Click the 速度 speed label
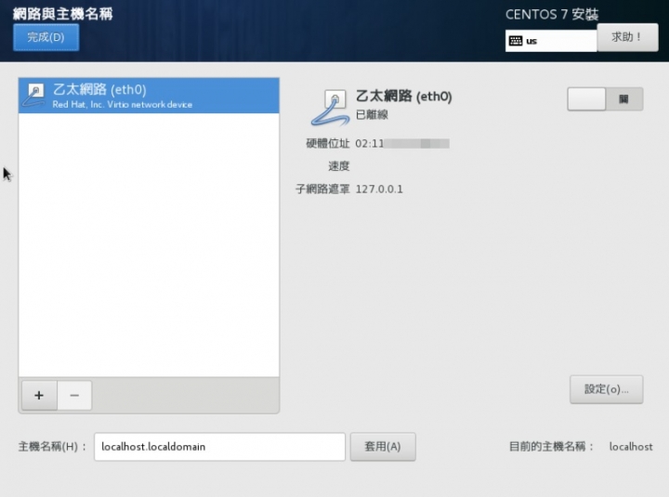This screenshot has width=669, height=497. (339, 166)
